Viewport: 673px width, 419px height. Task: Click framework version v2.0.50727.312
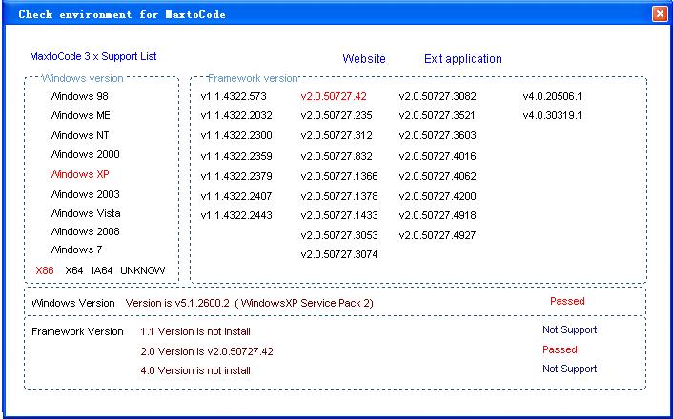[x=336, y=135]
